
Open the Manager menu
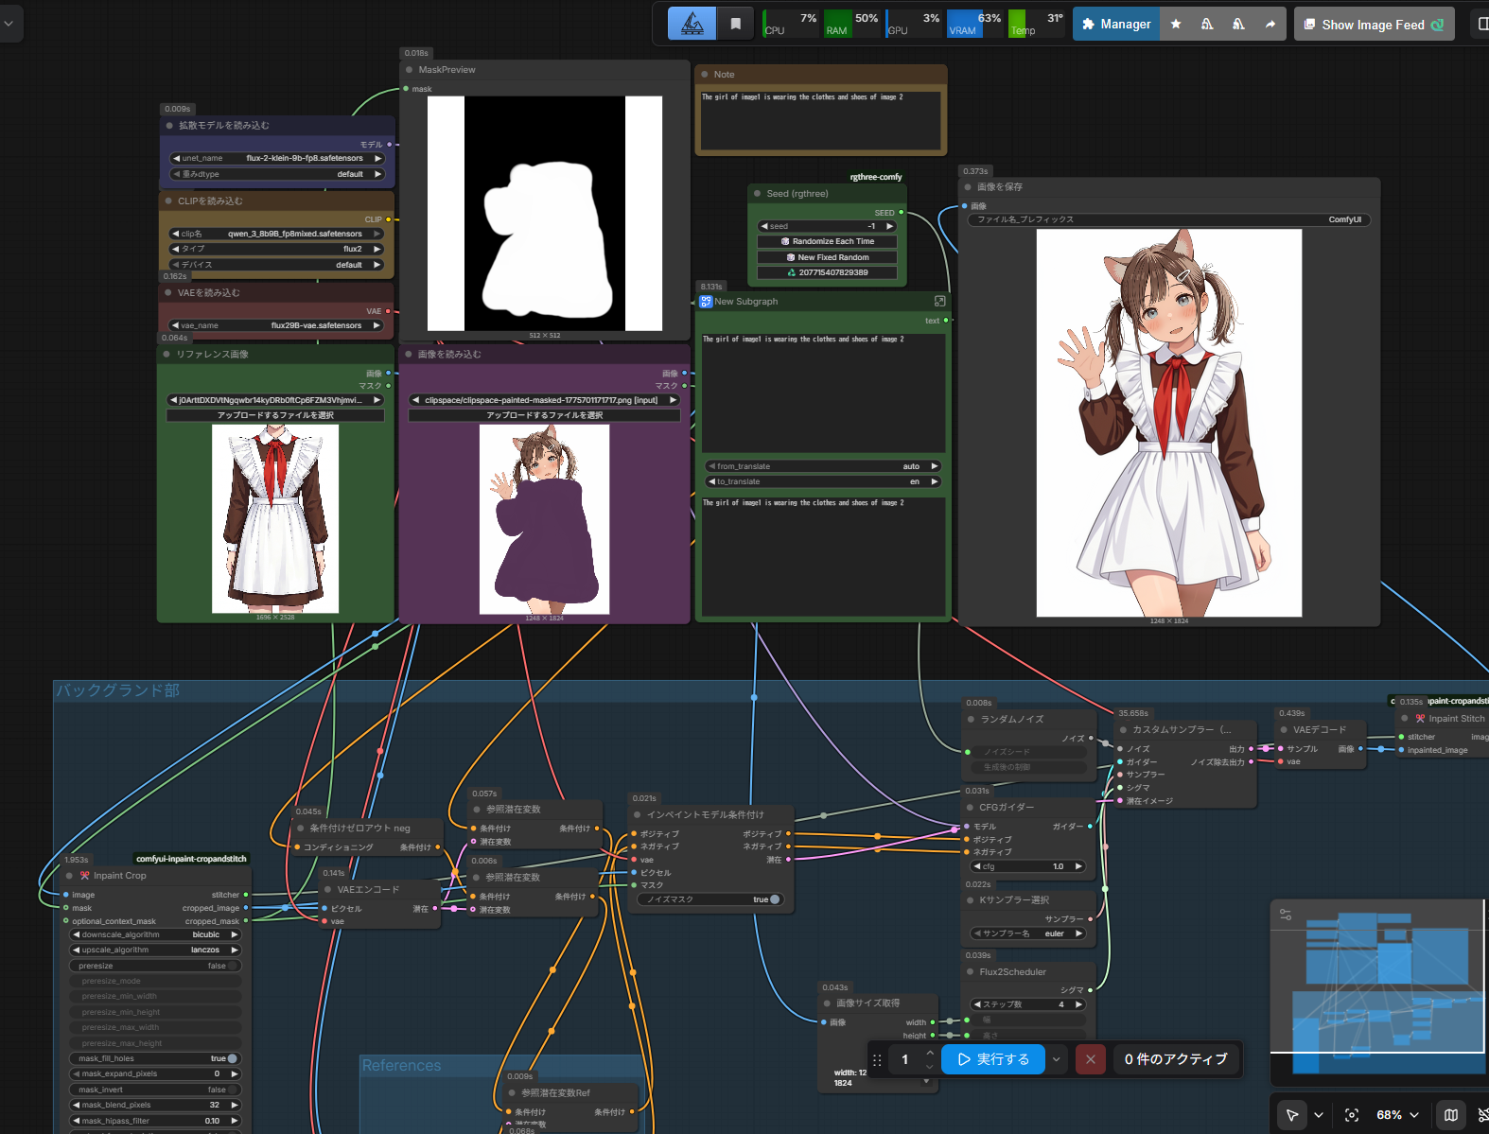click(1116, 25)
